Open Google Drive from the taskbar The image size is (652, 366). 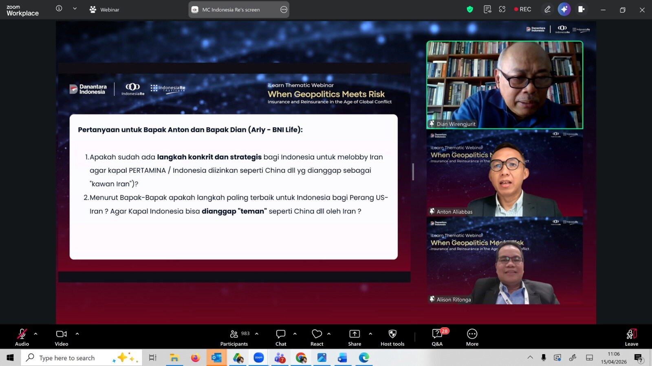(238, 357)
